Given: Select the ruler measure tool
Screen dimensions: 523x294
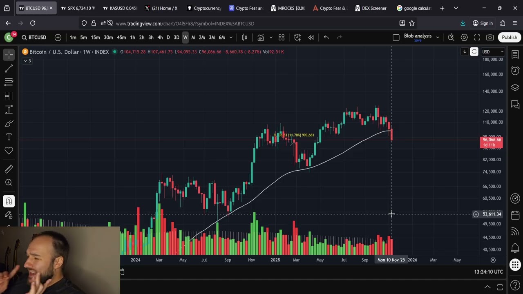Looking at the screenshot, I should (9, 169).
